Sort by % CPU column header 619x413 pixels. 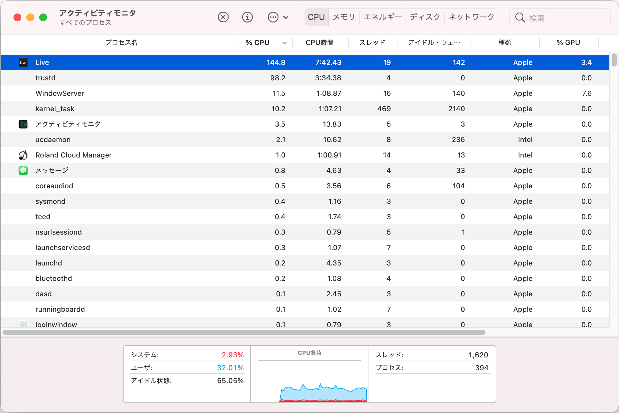click(x=258, y=42)
